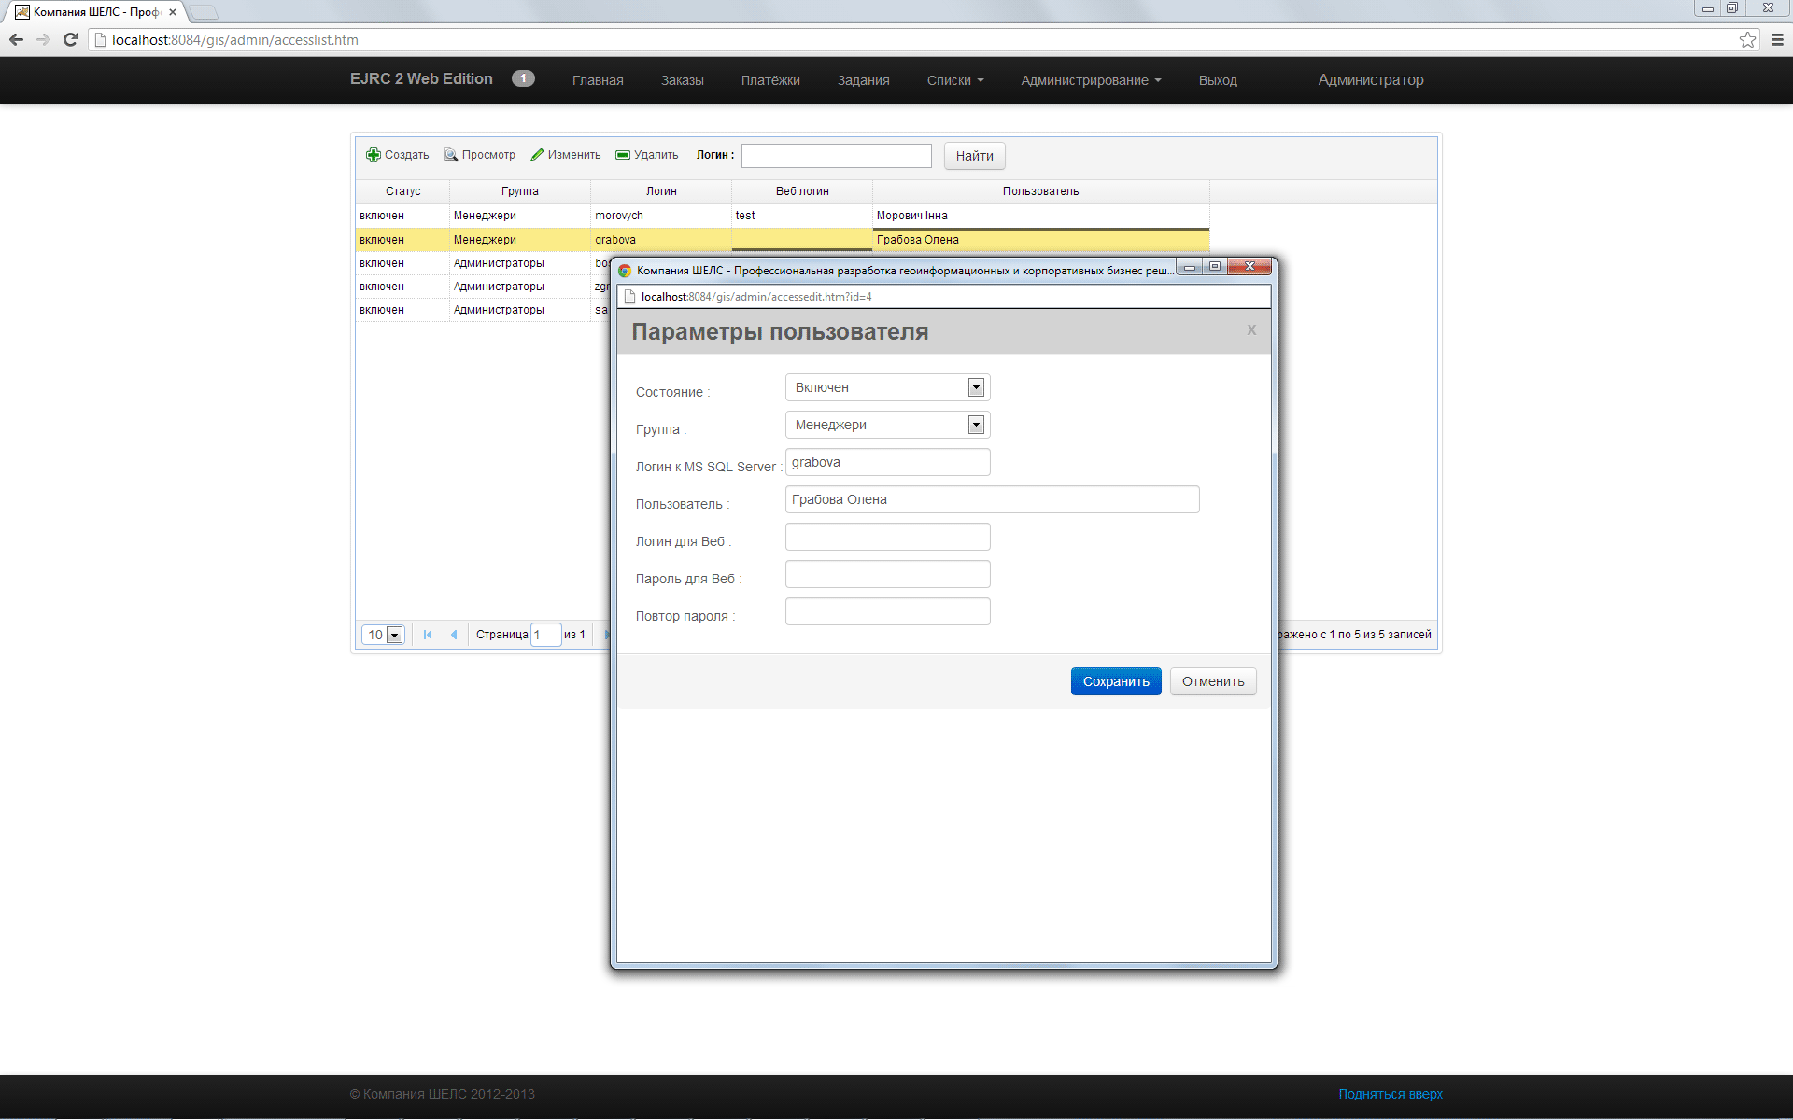Go to first page pagination arrow
The height and width of the screenshot is (1120, 1793).
pyautogui.click(x=428, y=635)
